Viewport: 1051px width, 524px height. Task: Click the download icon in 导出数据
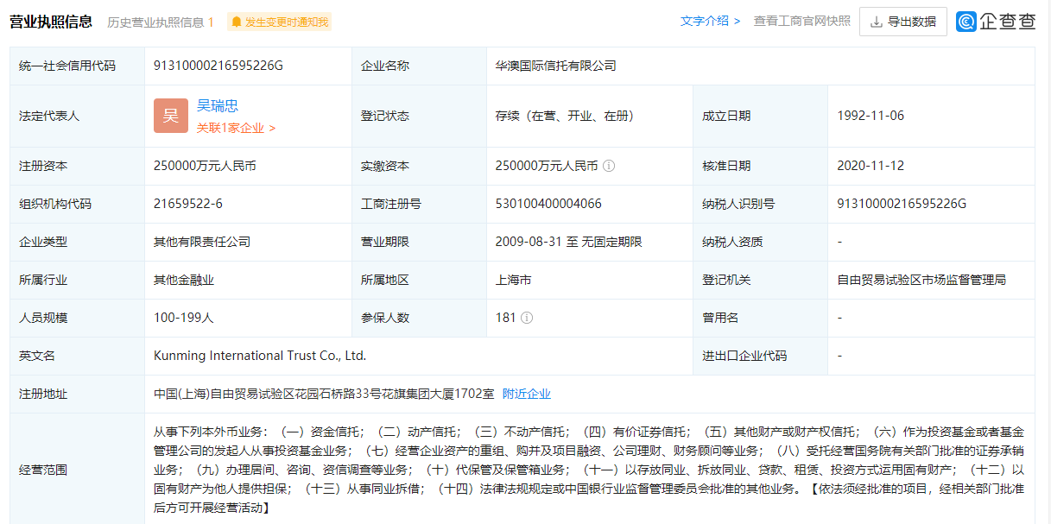877,22
